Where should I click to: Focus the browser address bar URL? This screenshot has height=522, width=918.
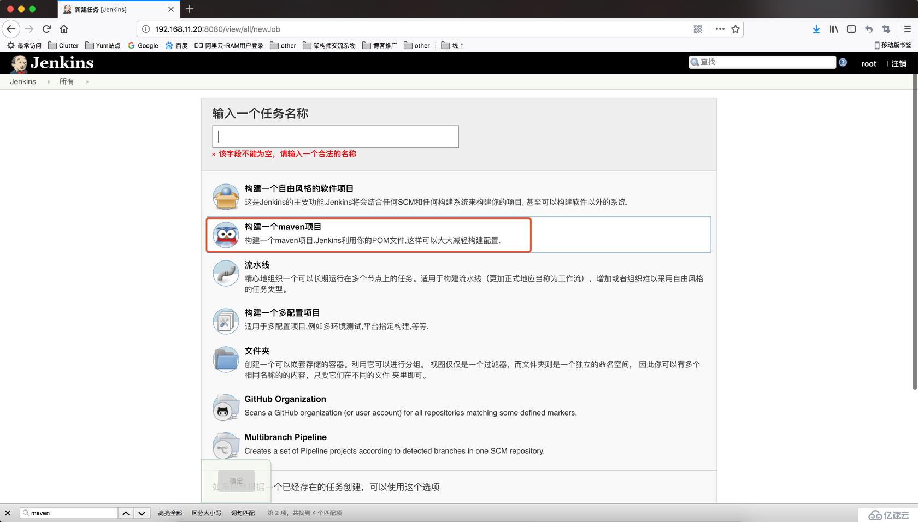click(217, 29)
